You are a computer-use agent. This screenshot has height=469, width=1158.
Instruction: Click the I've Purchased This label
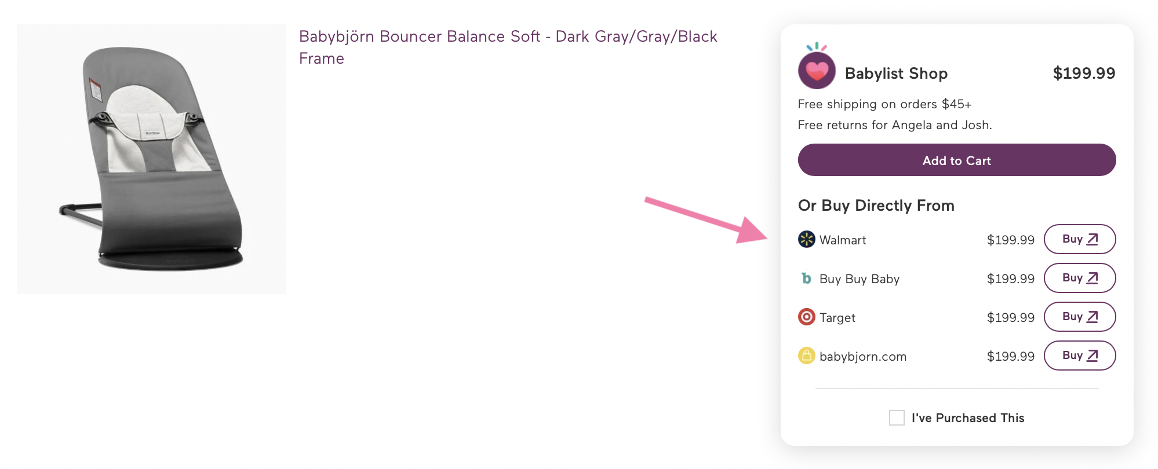967,418
